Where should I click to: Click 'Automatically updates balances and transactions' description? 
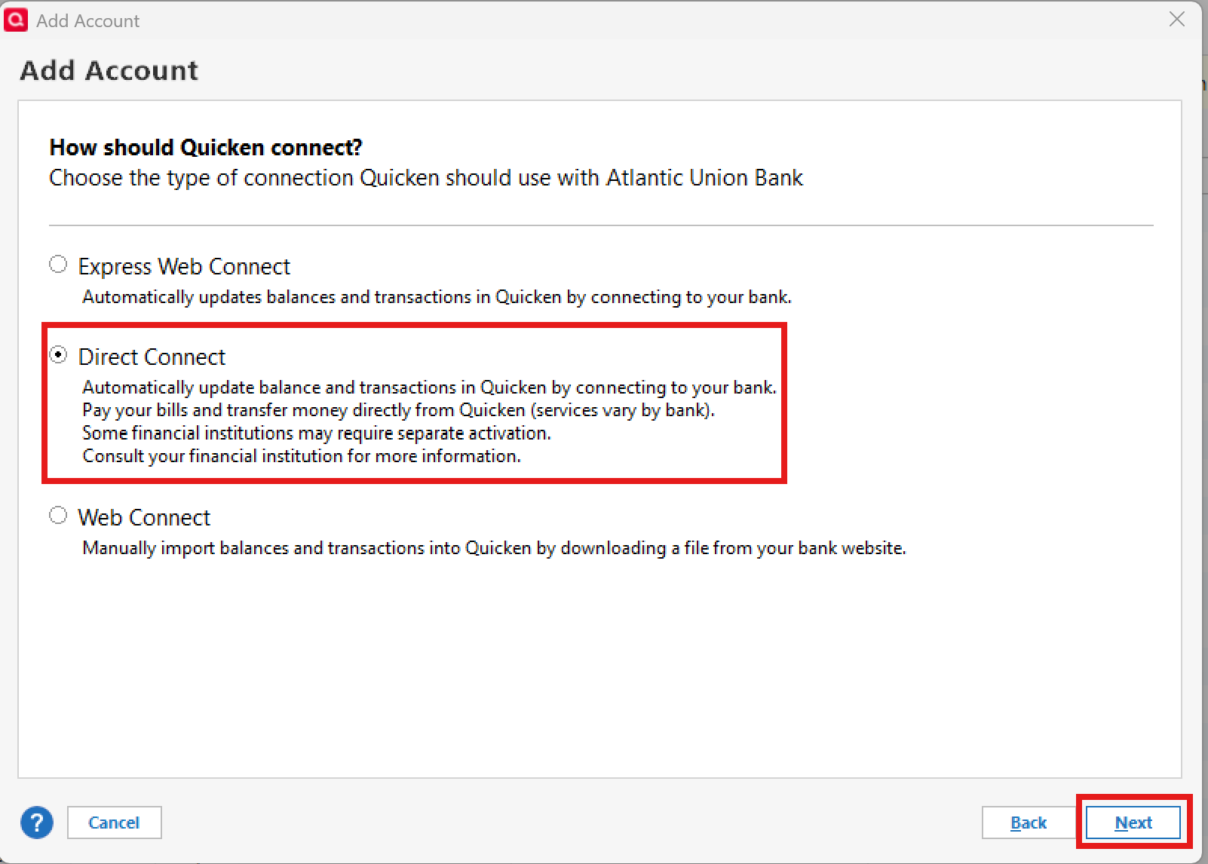[x=437, y=297]
